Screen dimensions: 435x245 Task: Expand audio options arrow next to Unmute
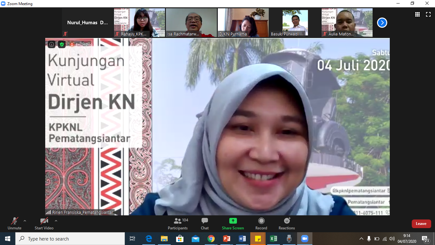click(x=25, y=221)
